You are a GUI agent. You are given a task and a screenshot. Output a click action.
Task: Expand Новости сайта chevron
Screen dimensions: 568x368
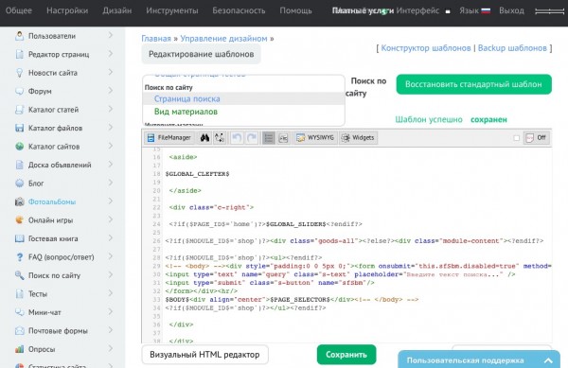pyautogui.click(x=111, y=72)
